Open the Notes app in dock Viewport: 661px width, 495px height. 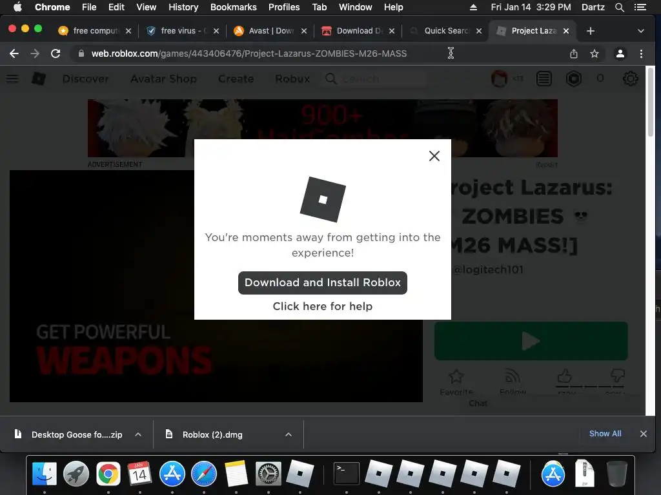tap(236, 474)
